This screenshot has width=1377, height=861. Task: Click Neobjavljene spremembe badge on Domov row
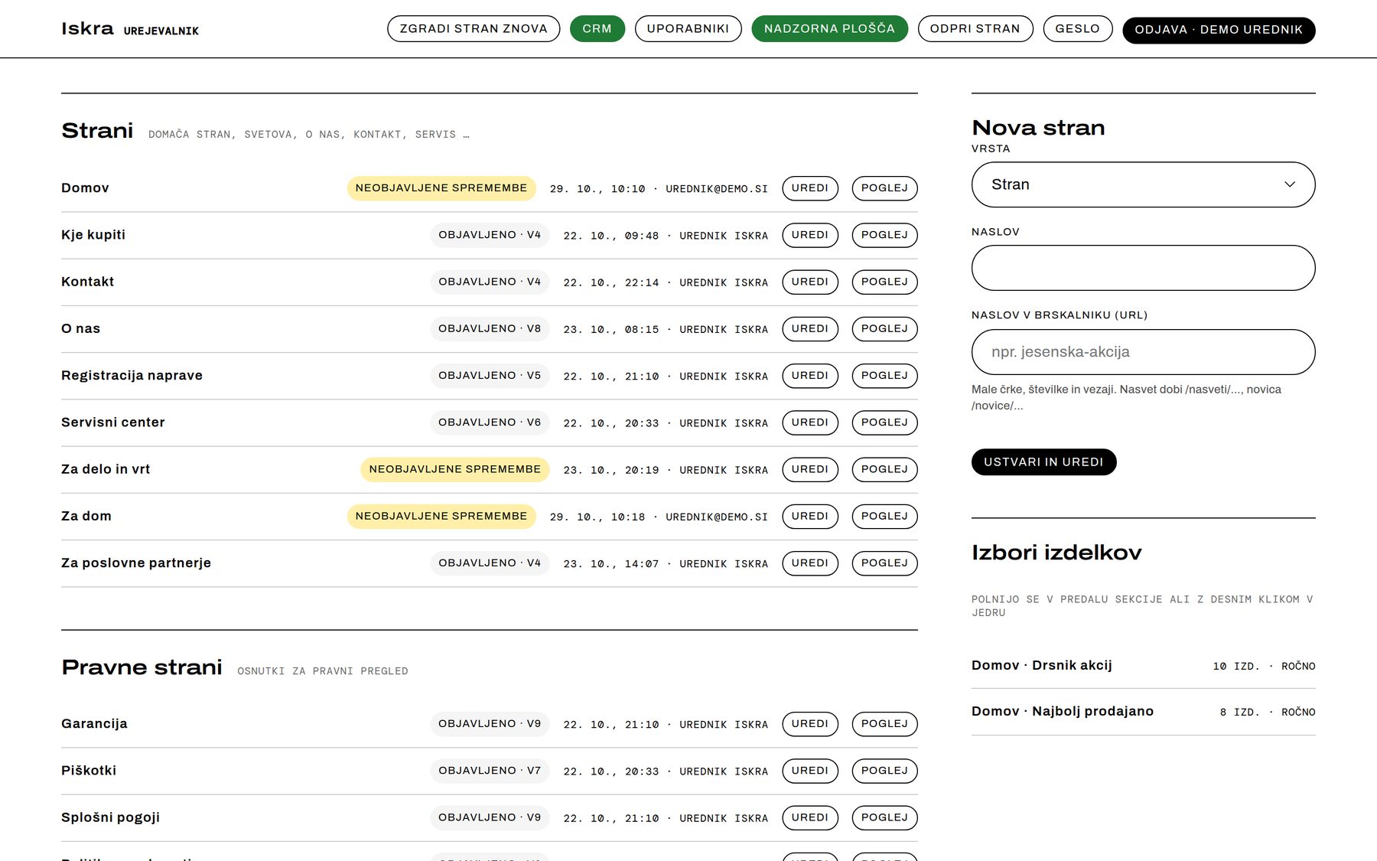[441, 188]
